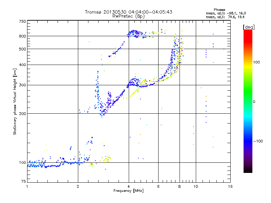Click the x-axis tick label '1'

[x=27, y=186]
